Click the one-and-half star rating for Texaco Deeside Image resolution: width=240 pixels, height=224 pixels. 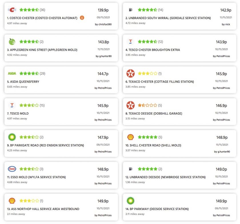pos(147,105)
